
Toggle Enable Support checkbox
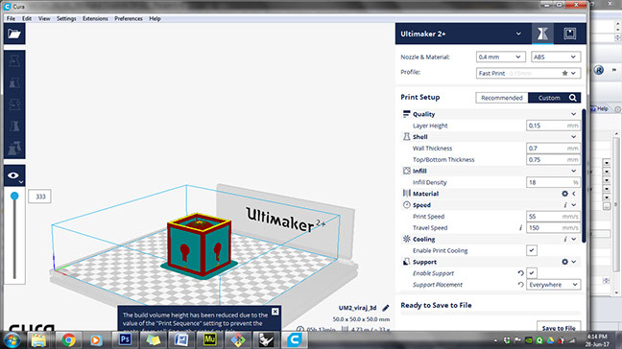point(532,273)
